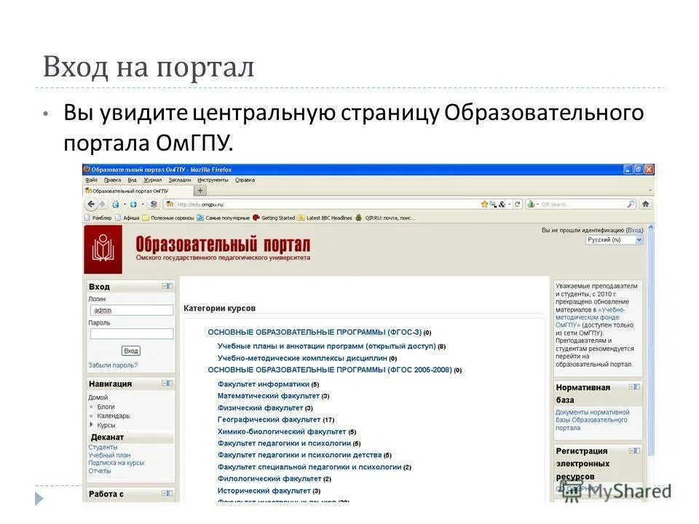The image size is (699, 524).
Task: Open ОСНОВНЫЕ ОБРАЗОВАТЕЛЬНЫЕ ПРОГРАММЫ (ФГОС-3) link
Action: [315, 332]
